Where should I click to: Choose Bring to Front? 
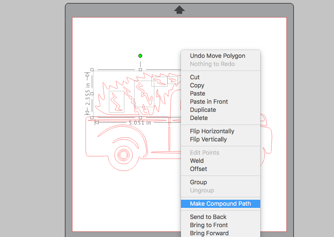(220, 225)
